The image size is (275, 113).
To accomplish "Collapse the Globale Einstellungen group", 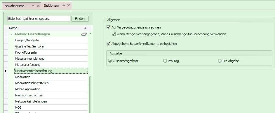I will point(11,34).
